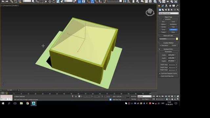Click the Undo arrow icon
The image size is (210, 118).
coord(3,1)
